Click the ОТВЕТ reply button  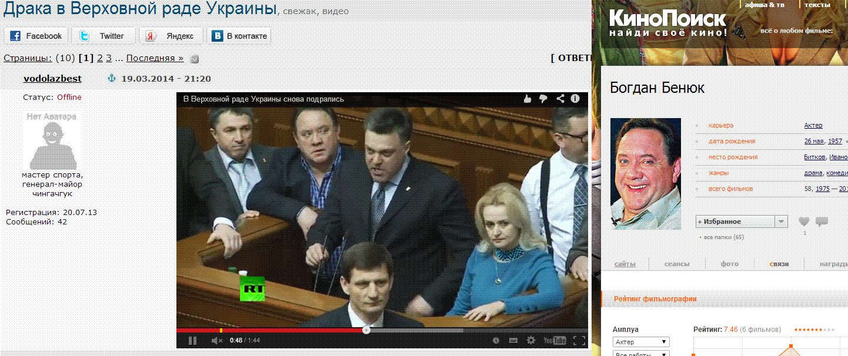click(x=571, y=58)
